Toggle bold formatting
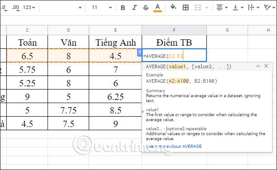The image size is (277, 170). click(123, 8)
